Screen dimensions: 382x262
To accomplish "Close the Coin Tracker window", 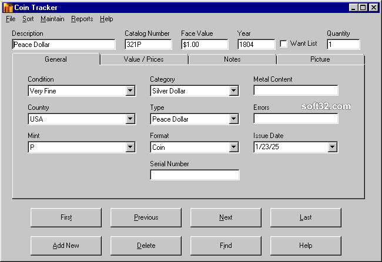I will (x=373, y=8).
